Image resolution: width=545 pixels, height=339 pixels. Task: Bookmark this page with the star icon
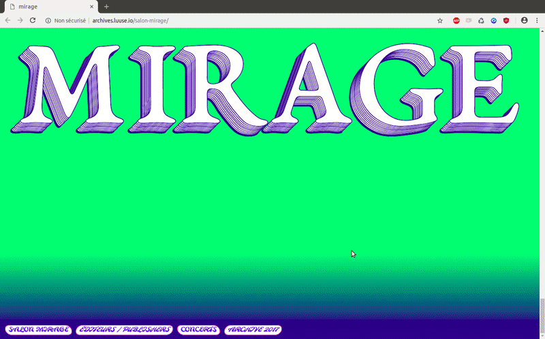pos(440,20)
